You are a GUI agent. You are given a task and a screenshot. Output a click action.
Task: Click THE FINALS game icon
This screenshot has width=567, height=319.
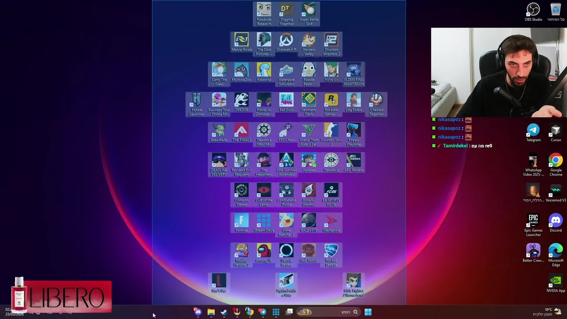pyautogui.click(x=241, y=133)
